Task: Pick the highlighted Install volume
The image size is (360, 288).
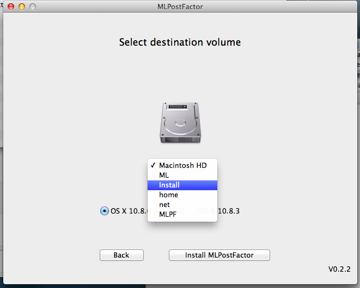Action: pos(182,185)
